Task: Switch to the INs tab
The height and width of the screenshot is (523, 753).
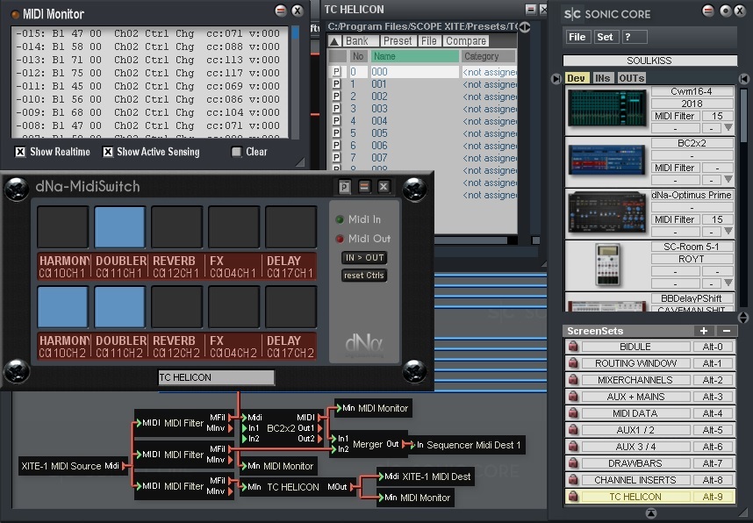Action: pyautogui.click(x=602, y=78)
